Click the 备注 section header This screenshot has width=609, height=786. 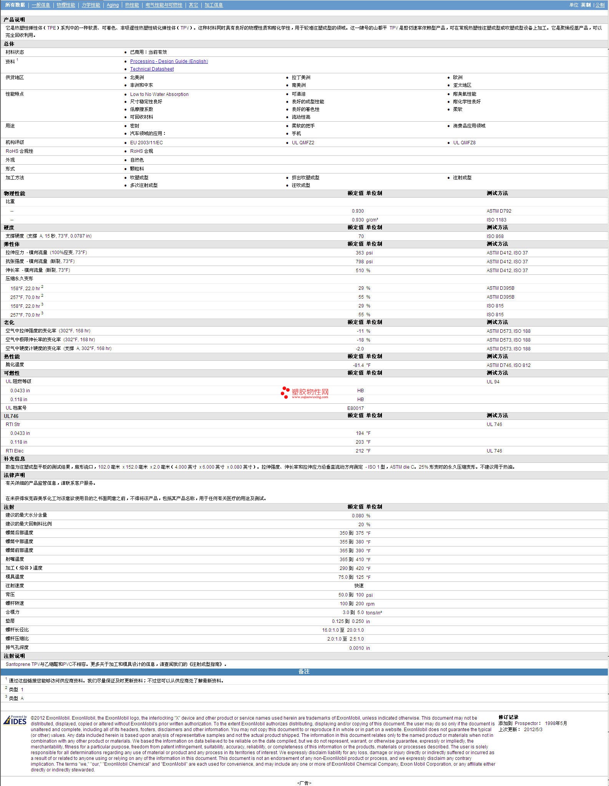tap(304, 672)
